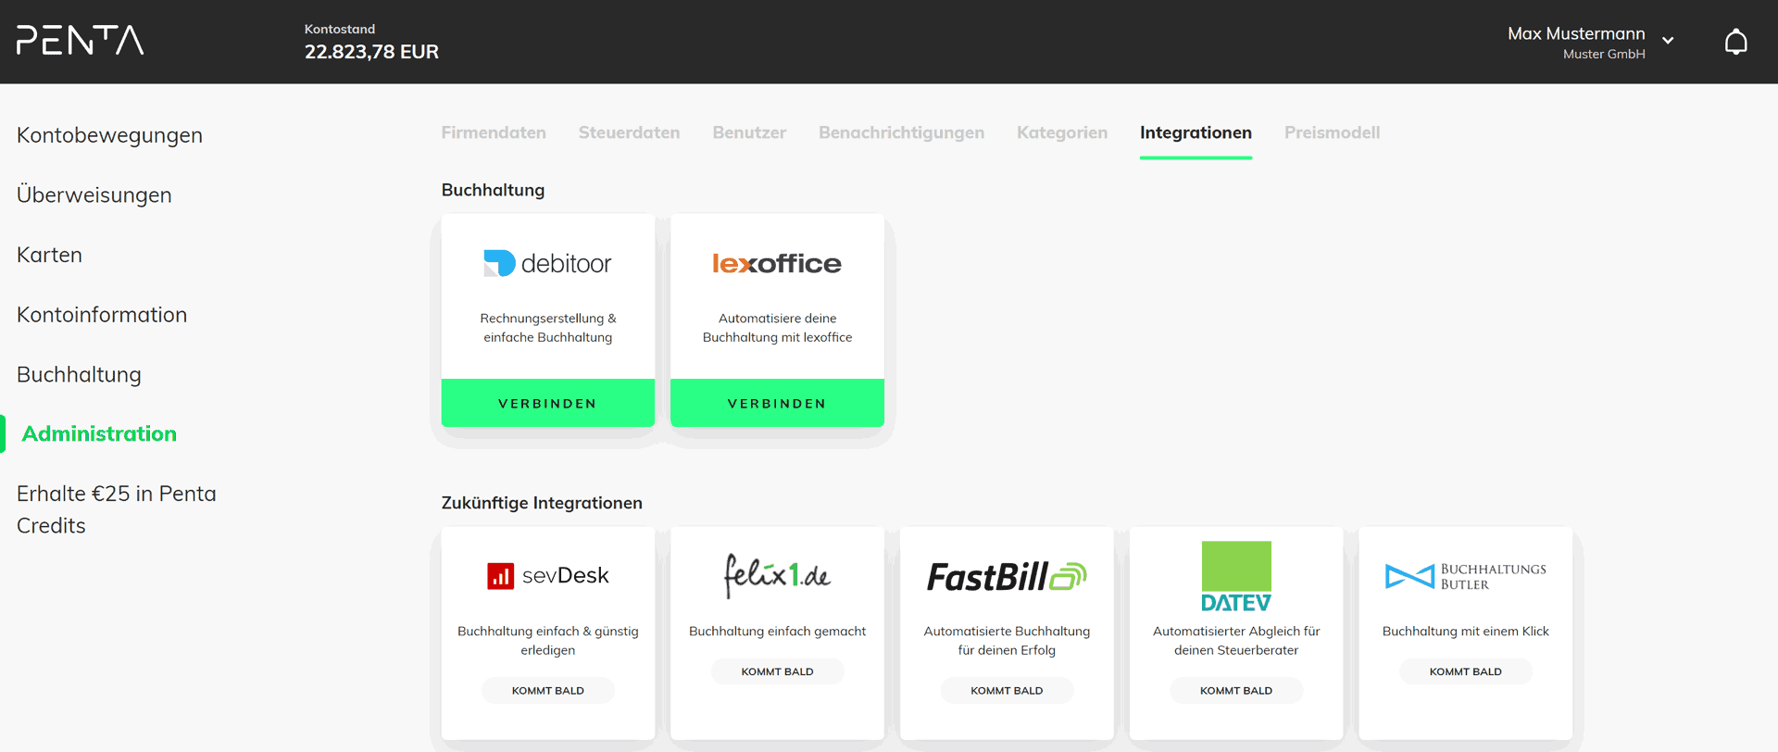Screen dimensions: 1778x752
Task: Open Buchhaltung in the sidebar
Action: click(79, 374)
